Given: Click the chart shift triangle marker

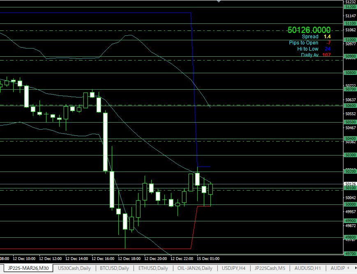Looking at the screenshot, I should click(x=219, y=2).
